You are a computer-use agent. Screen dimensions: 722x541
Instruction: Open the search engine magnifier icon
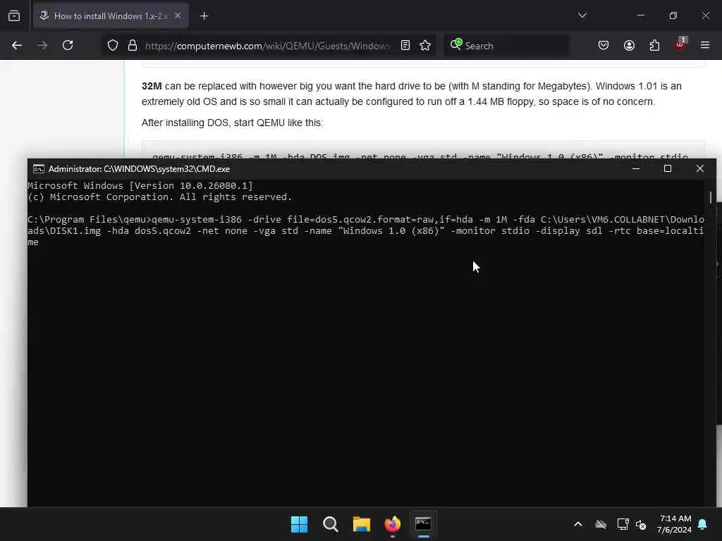[456, 44]
